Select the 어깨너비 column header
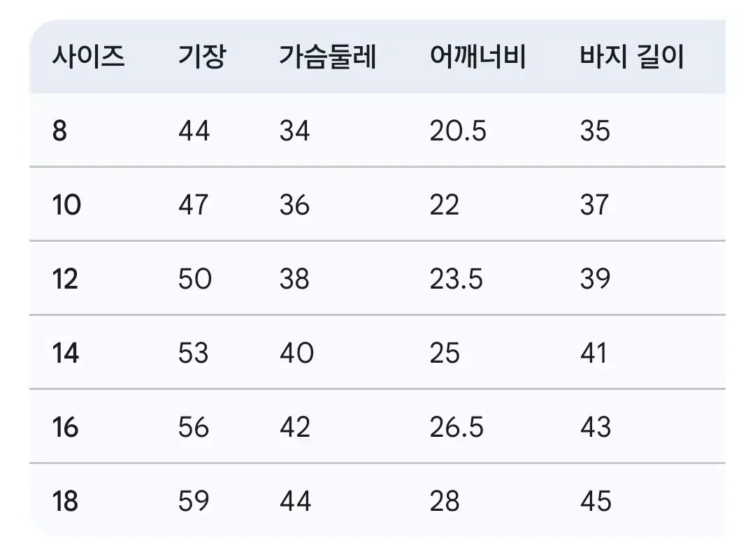 click(x=477, y=57)
